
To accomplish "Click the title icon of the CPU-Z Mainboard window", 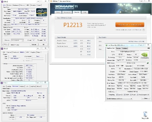I will pos(2,83).
